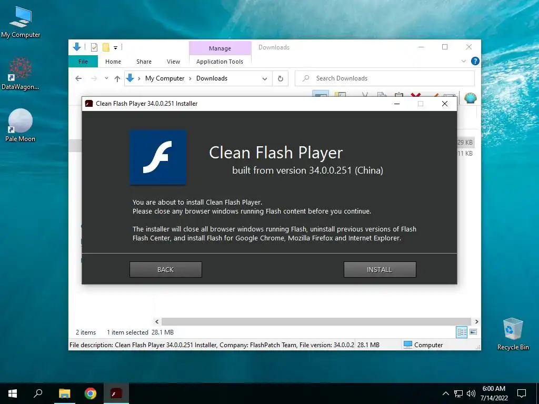Open the Home ribbon tab

[113, 62]
